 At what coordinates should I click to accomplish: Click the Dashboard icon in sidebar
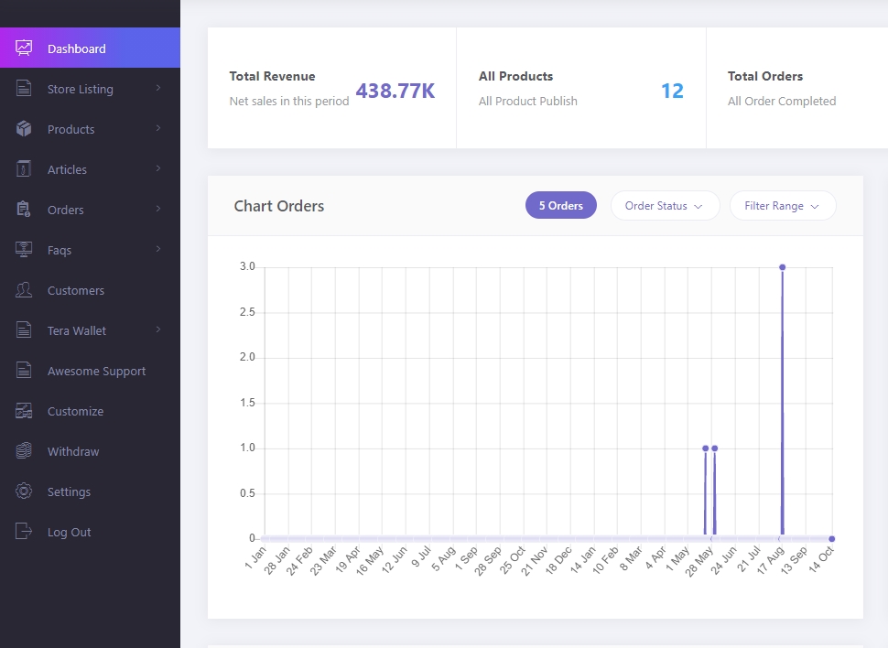coord(24,49)
